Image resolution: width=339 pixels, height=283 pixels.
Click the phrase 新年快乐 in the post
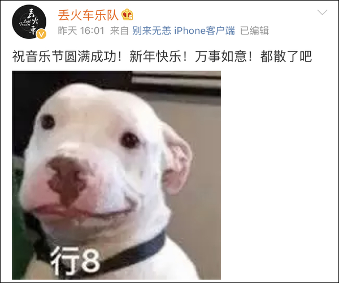click(x=155, y=56)
